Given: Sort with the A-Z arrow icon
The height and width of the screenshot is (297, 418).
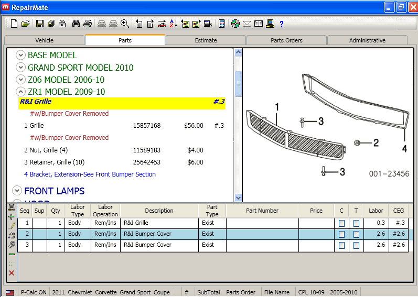Looking at the screenshot, I should coord(173,24).
